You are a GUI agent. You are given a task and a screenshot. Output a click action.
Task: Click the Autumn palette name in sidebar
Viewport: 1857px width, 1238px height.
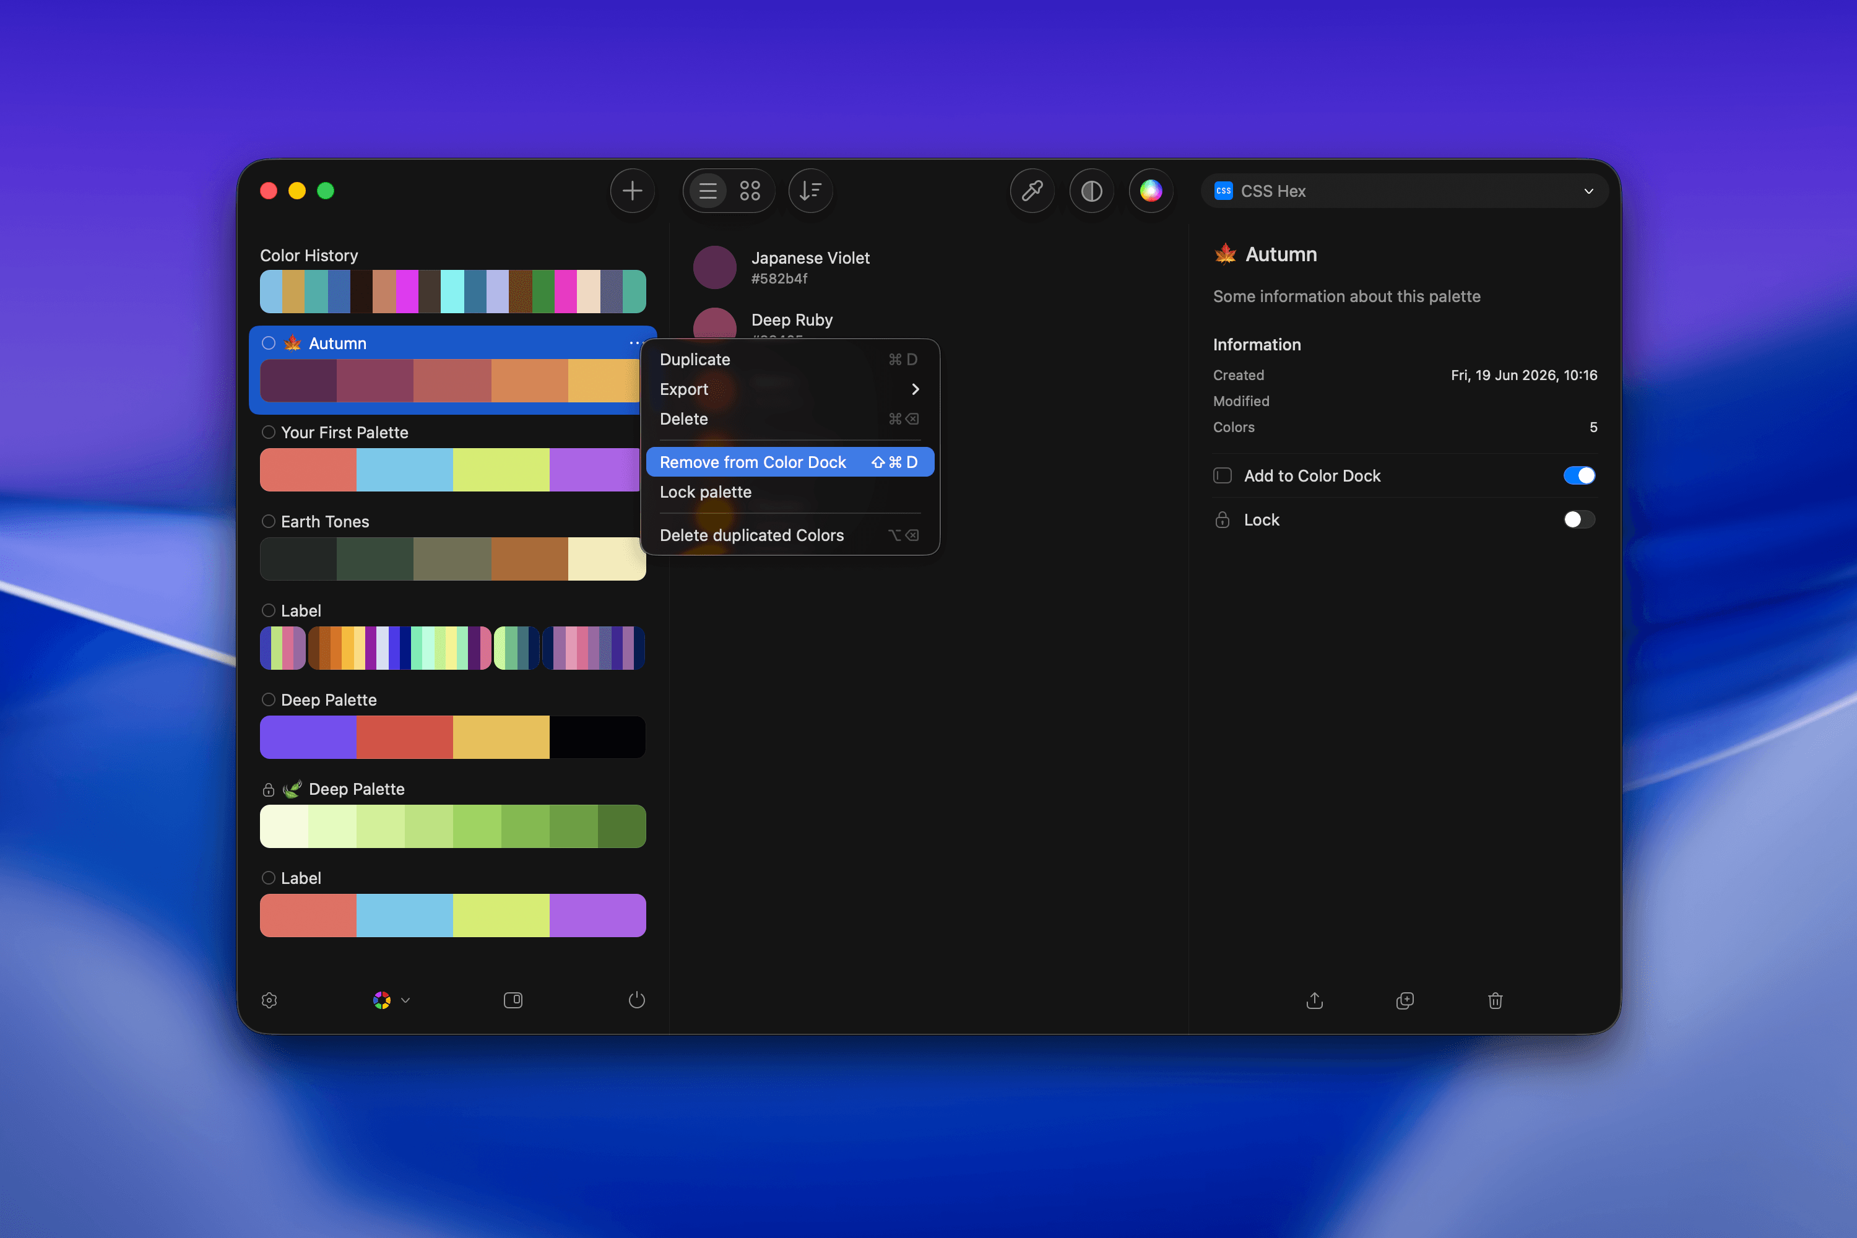pos(337,343)
